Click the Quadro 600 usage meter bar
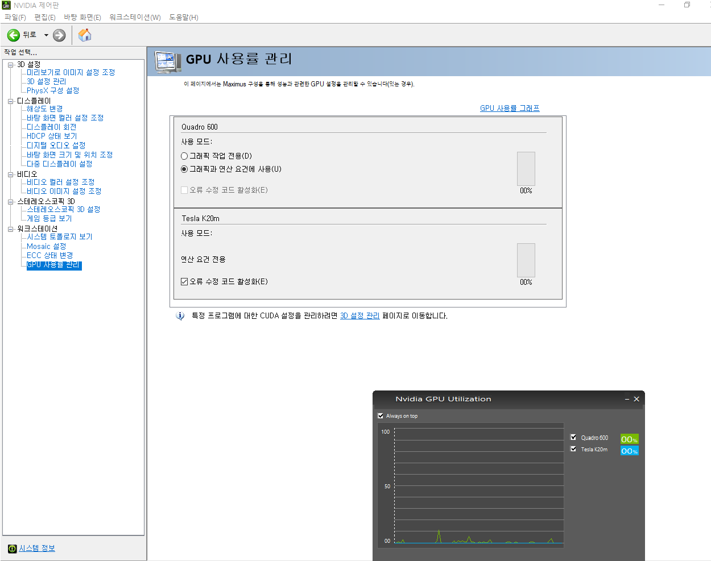711x561 pixels. (x=526, y=169)
